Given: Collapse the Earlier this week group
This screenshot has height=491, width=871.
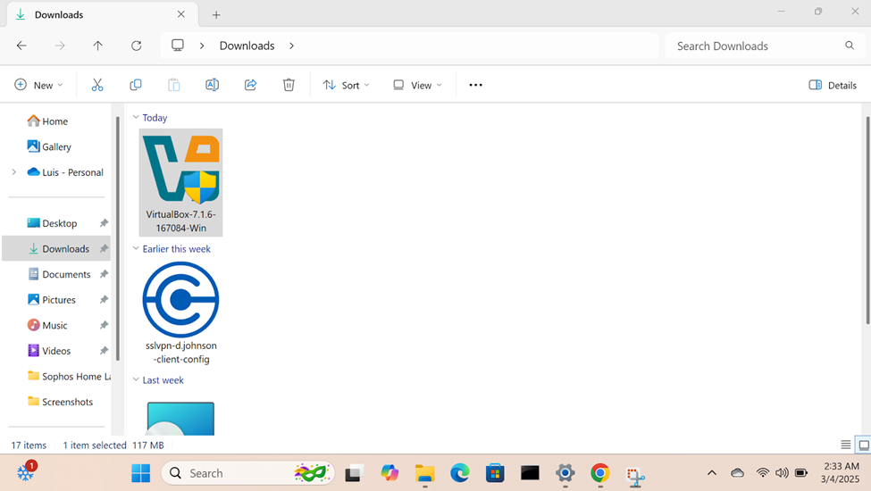Looking at the screenshot, I should (x=136, y=248).
